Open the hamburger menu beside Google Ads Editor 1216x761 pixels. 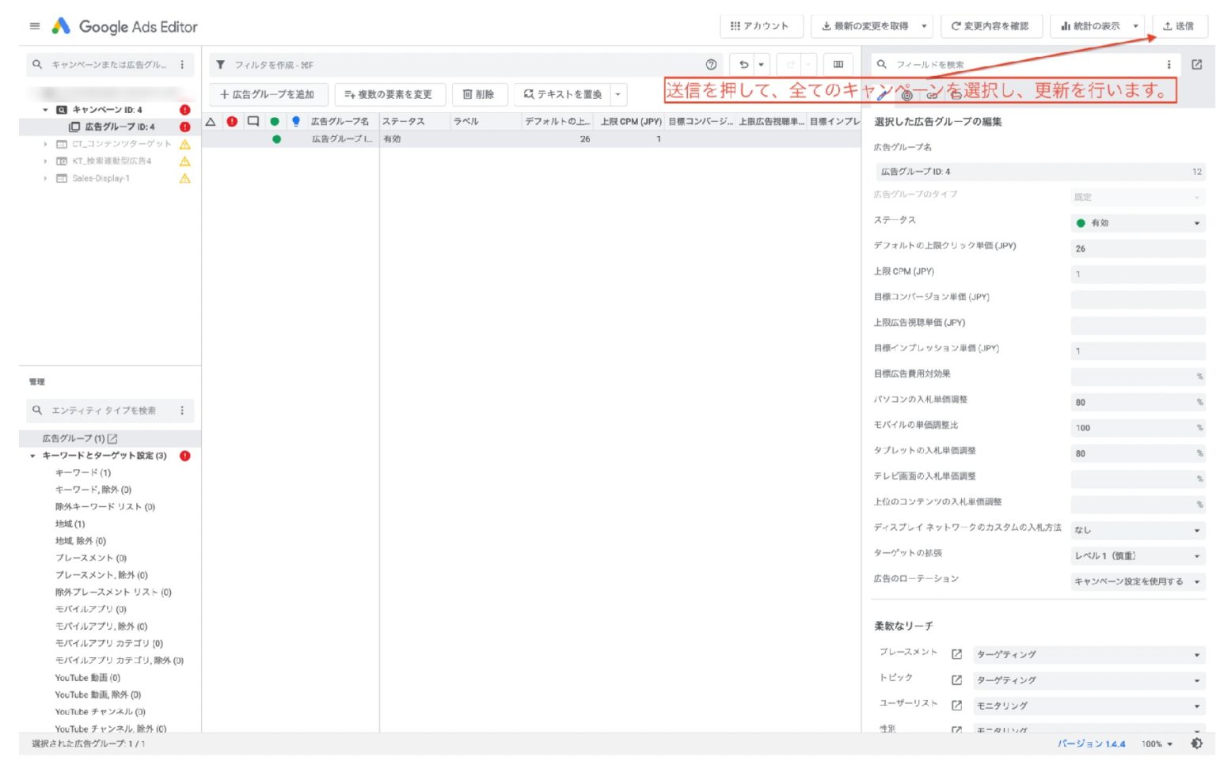click(34, 26)
